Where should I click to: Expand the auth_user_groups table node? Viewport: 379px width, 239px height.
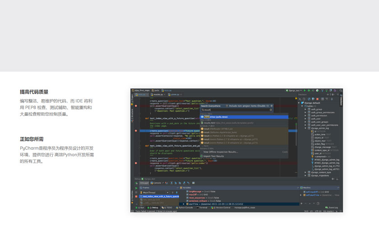tap(305, 122)
